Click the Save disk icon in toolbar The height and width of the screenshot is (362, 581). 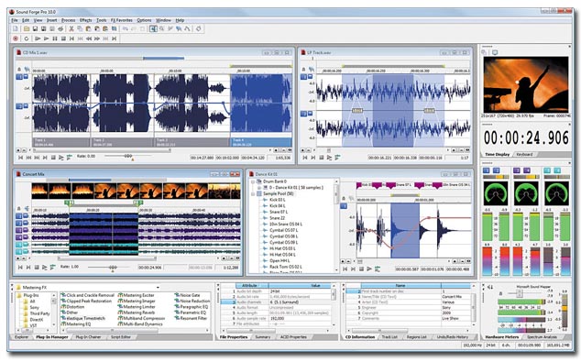point(35,28)
